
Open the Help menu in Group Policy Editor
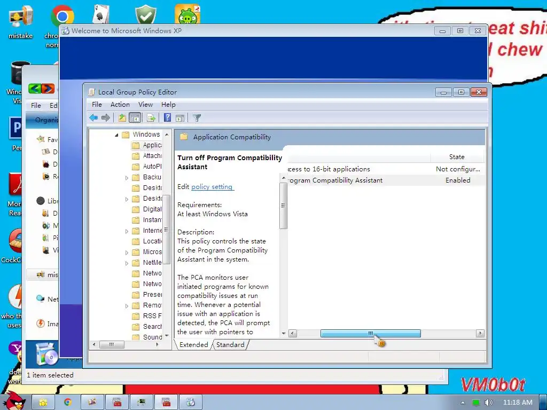click(168, 105)
